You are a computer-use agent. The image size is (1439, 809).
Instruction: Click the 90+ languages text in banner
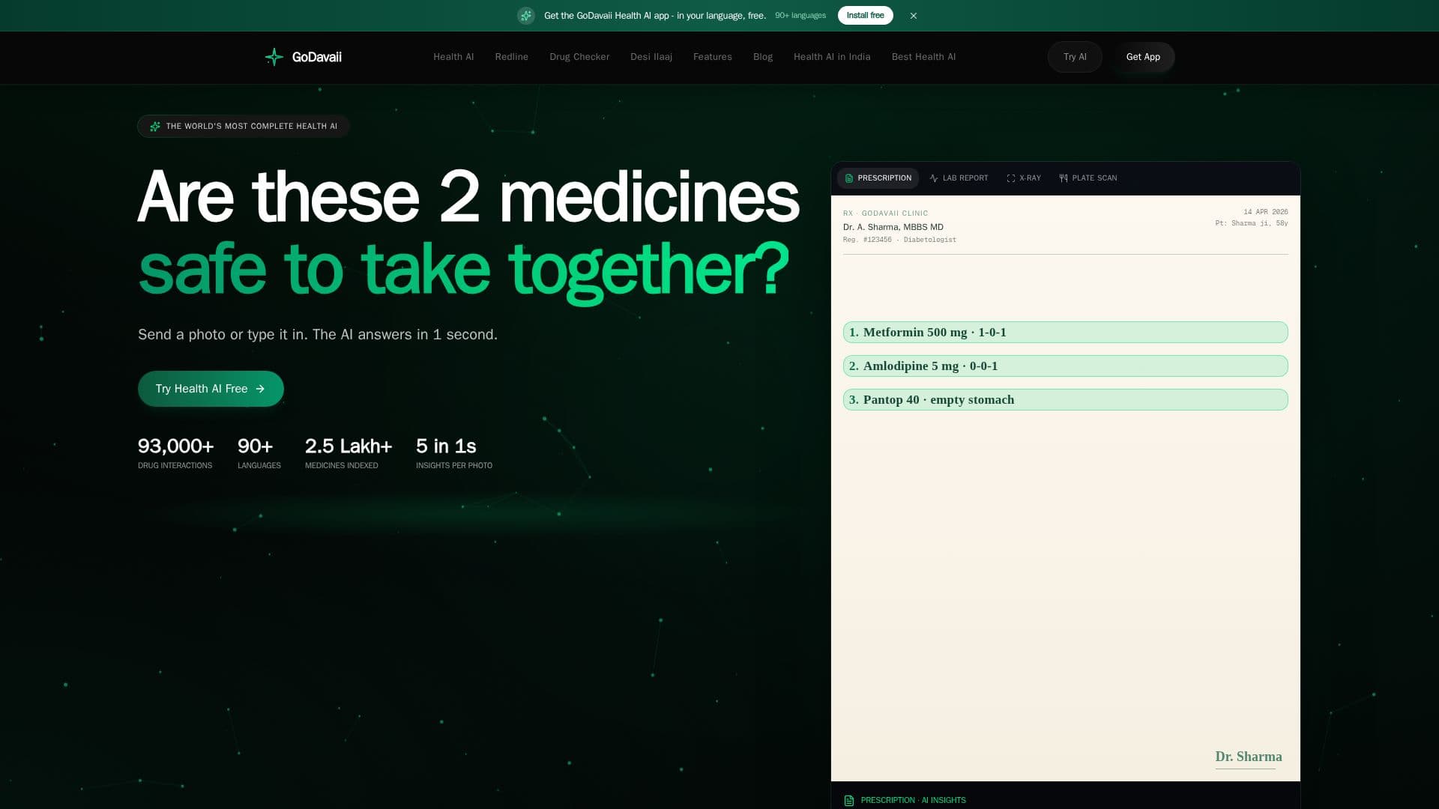pyautogui.click(x=800, y=16)
